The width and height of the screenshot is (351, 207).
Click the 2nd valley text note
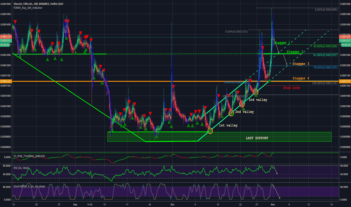coord(244,112)
